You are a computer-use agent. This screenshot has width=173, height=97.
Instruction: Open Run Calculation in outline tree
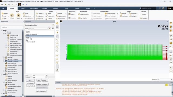pos(11,92)
